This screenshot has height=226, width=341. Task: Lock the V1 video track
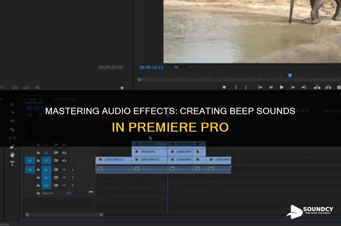pyautogui.click(x=38, y=161)
